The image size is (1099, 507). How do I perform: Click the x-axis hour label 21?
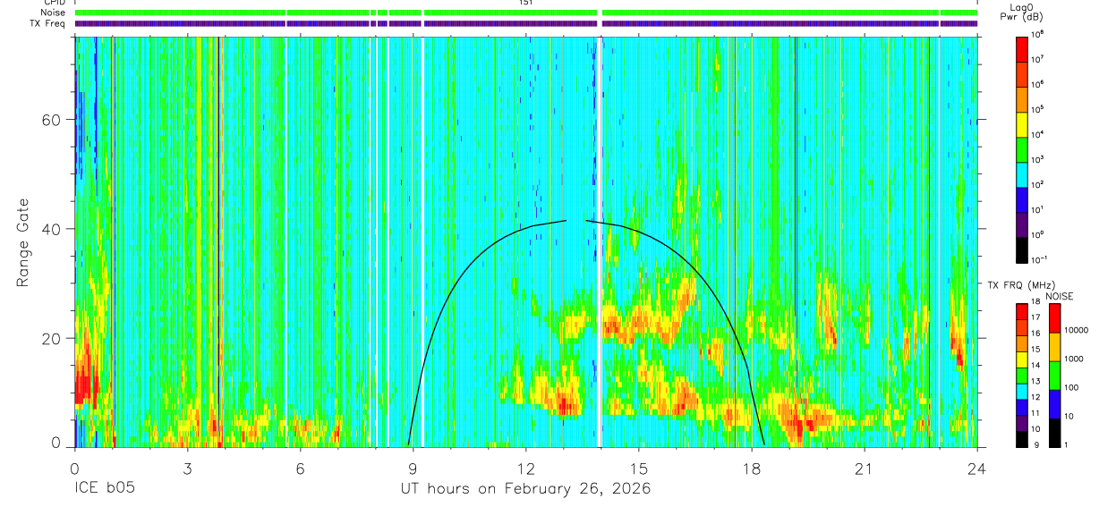tap(864, 469)
